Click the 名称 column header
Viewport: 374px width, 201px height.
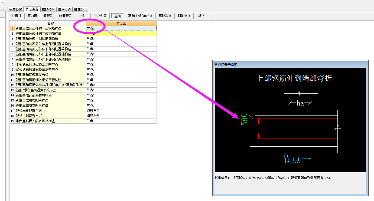[x=51, y=24]
